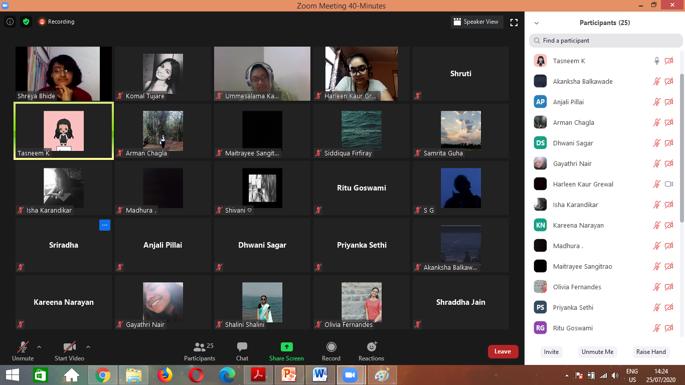Launch Chrome from the taskbar
685x385 pixels.
coord(103,374)
